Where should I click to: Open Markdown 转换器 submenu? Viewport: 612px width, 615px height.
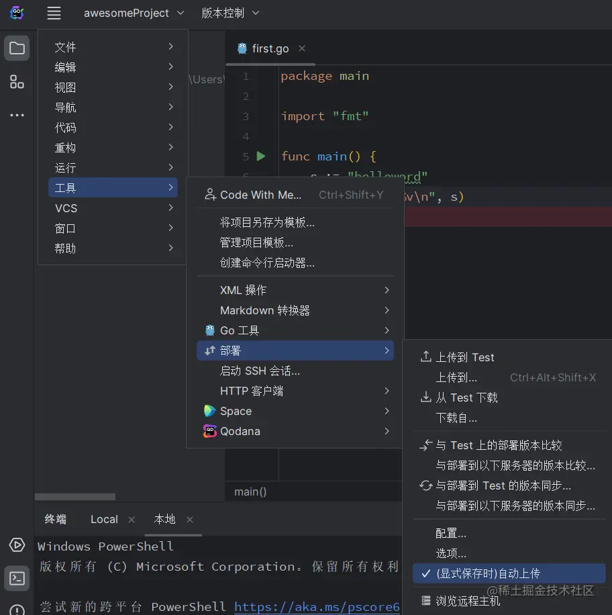(x=295, y=310)
